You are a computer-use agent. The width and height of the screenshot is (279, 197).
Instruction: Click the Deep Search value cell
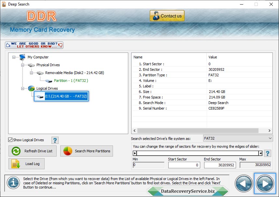pyautogui.click(x=218, y=103)
